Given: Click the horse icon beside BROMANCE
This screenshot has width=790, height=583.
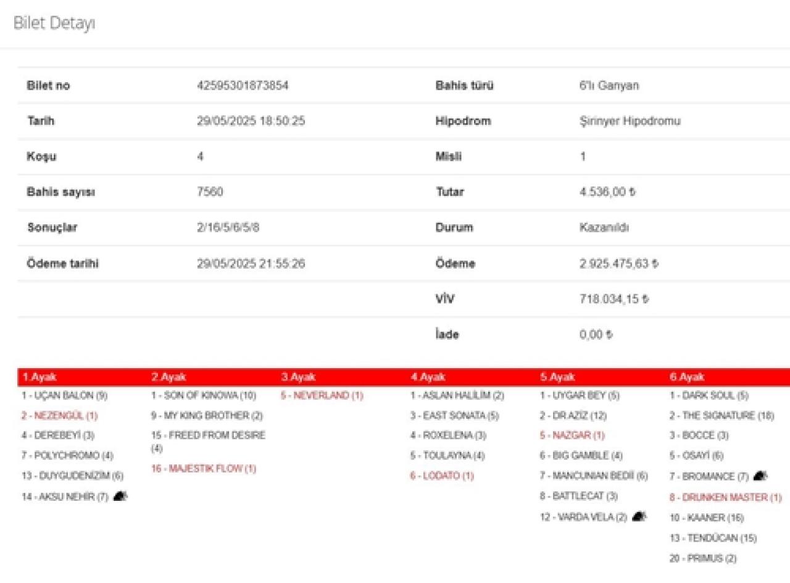Looking at the screenshot, I should 760,476.
